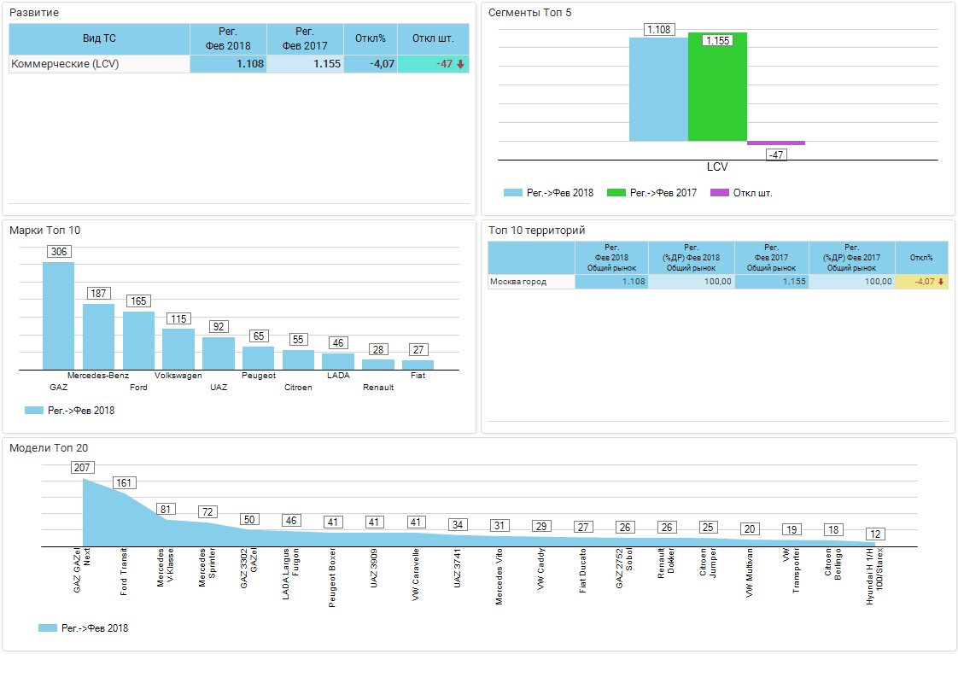Click the Развитие panel title
Image resolution: width=958 pixels, height=677 pixels.
tap(34, 13)
